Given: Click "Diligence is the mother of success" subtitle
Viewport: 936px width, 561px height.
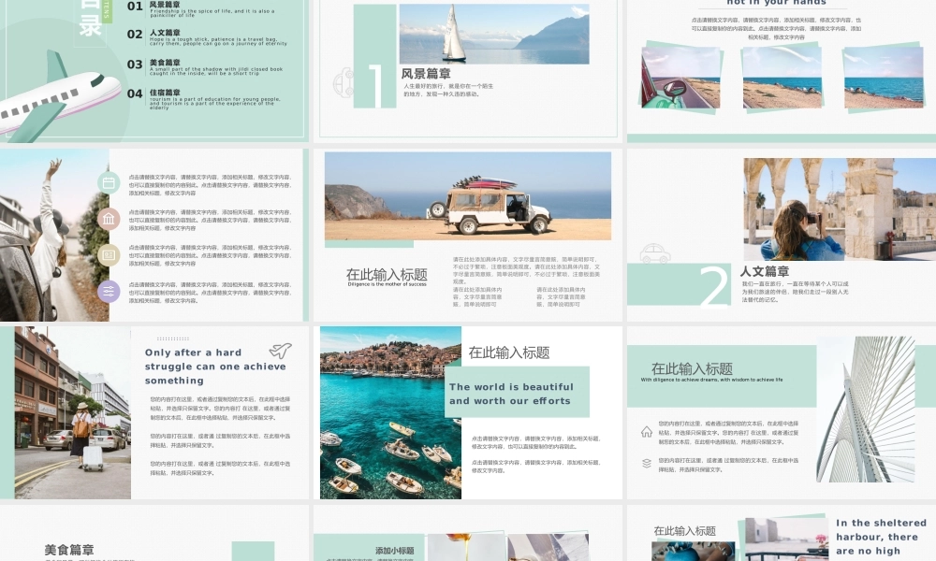Looking at the screenshot, I should coord(387,284).
